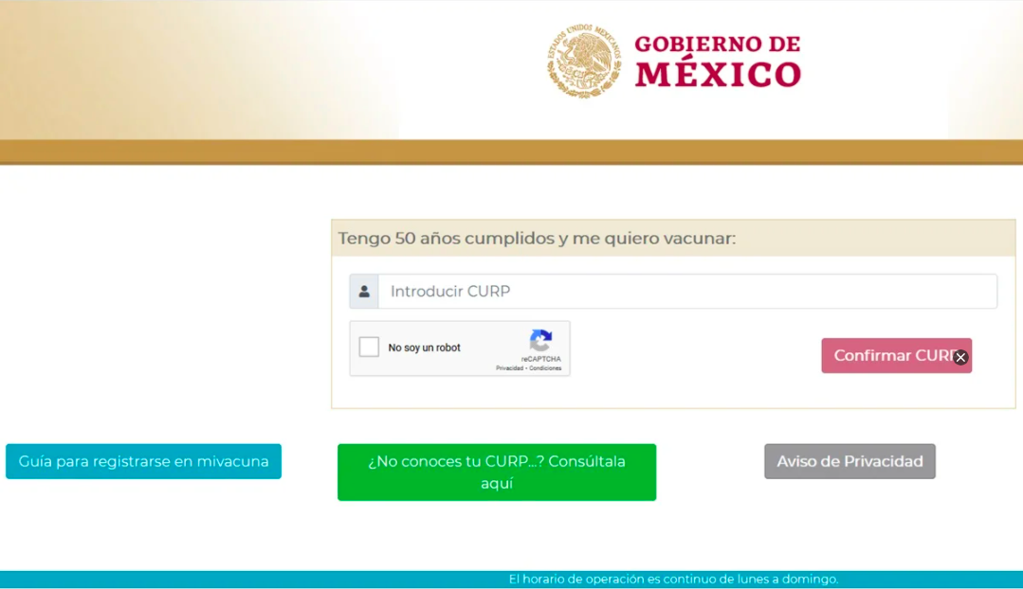Click the Confirmar CURP button
1023x589 pixels.
tap(897, 356)
